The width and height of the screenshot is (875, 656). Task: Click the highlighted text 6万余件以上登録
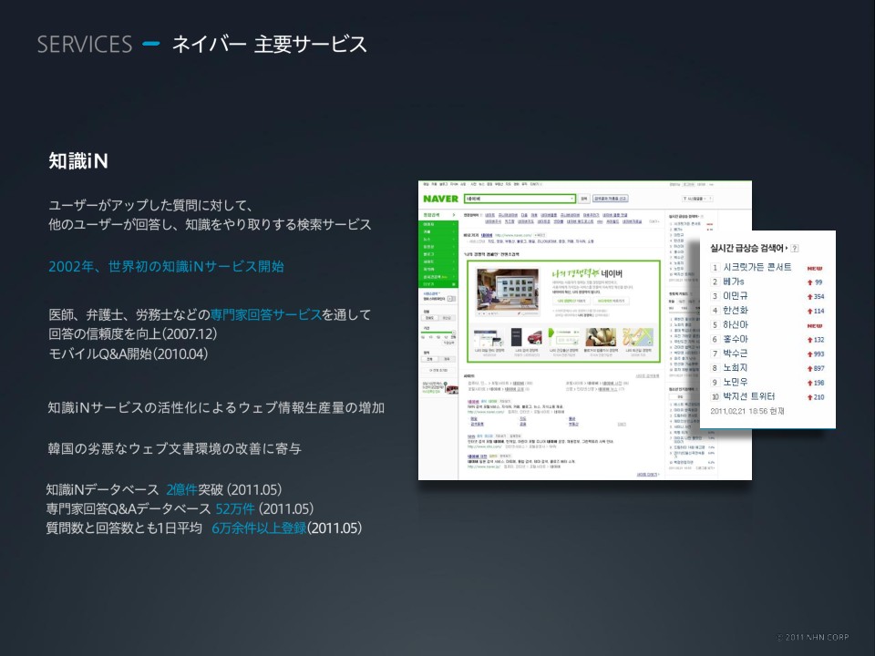click(259, 528)
